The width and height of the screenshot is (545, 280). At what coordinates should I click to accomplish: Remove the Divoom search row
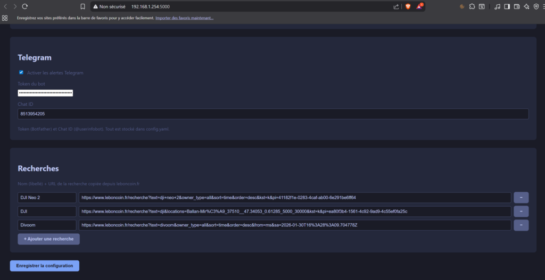[521, 225]
